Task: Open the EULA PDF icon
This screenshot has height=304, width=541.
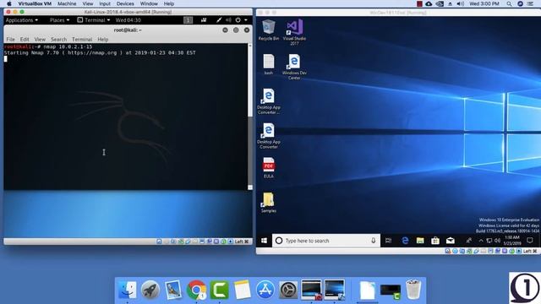Action: click(269, 168)
